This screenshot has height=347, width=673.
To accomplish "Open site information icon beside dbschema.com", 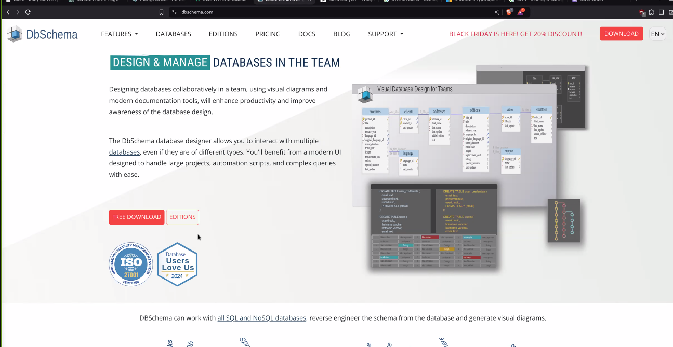I will click(x=174, y=12).
